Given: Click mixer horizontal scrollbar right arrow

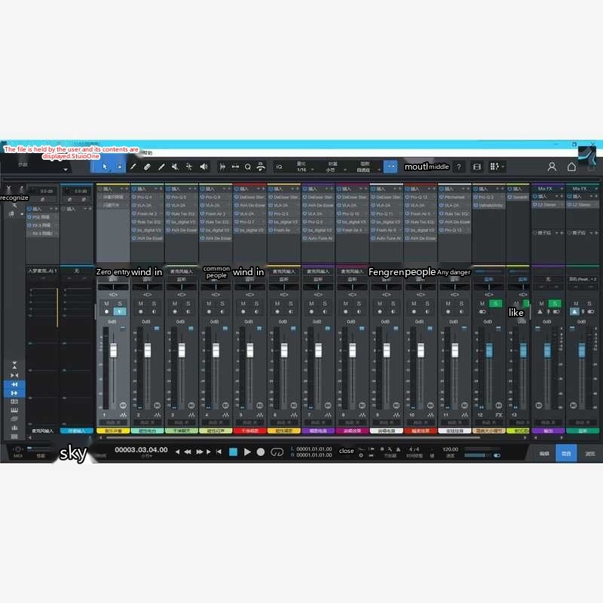Looking at the screenshot, I should click(x=525, y=438).
